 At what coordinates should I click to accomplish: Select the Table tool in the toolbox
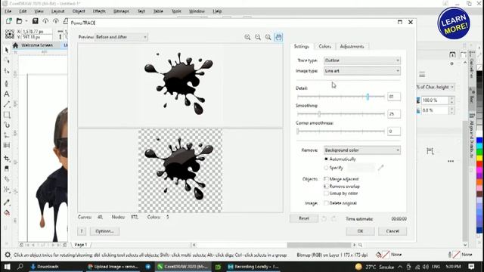[x=7, y=145]
